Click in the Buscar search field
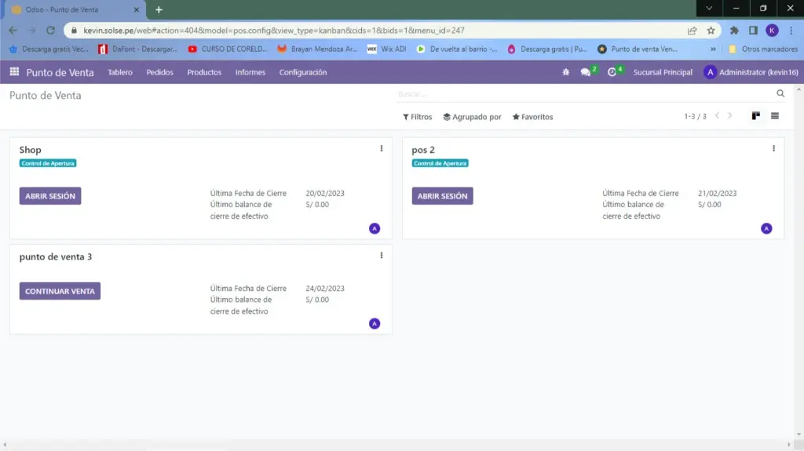Image resolution: width=804 pixels, height=451 pixels. point(581,94)
